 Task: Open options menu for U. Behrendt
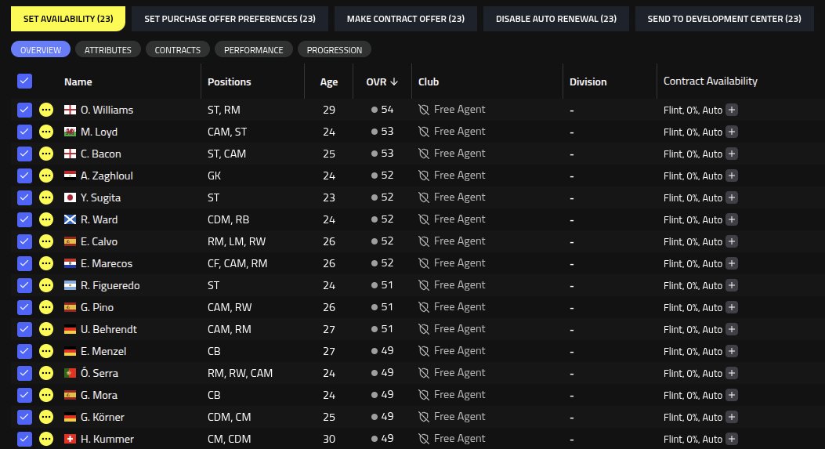46,329
